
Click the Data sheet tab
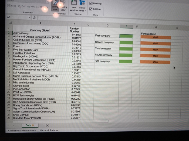coord(30,125)
